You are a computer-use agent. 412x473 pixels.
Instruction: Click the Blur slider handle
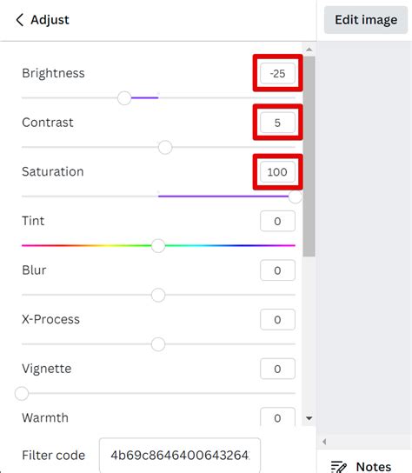(158, 295)
